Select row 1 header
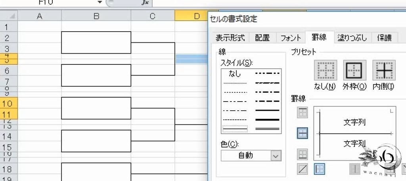The image size is (406, 181). pyautogui.click(x=9, y=26)
